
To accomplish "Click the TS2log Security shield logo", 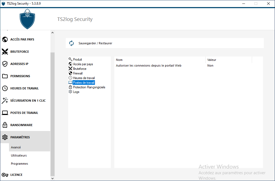I will click(27, 19).
